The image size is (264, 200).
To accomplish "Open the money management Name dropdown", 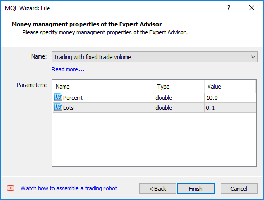I will 155,57.
